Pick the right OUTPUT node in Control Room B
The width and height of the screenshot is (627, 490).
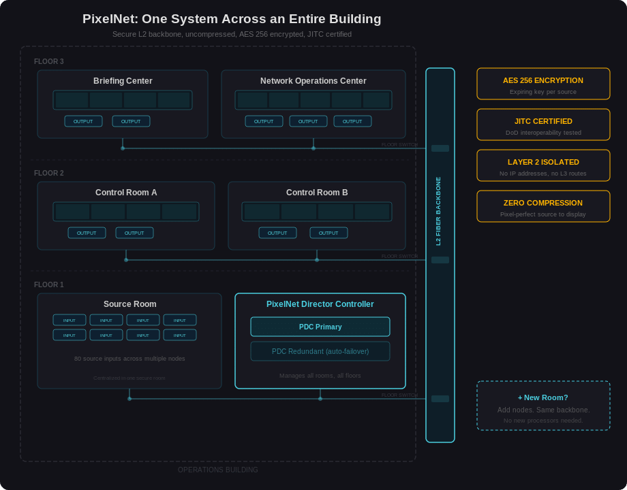(328, 233)
